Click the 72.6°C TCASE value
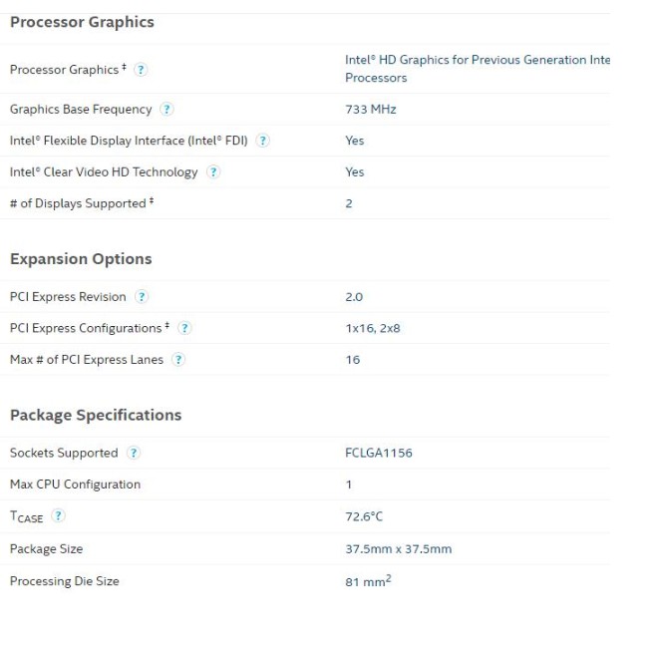Image resolution: width=647 pixels, height=647 pixels. (364, 516)
